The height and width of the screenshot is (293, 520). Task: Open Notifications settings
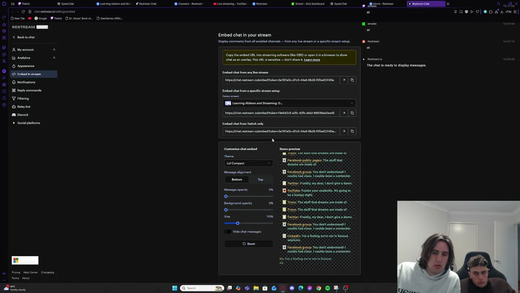click(x=34, y=82)
